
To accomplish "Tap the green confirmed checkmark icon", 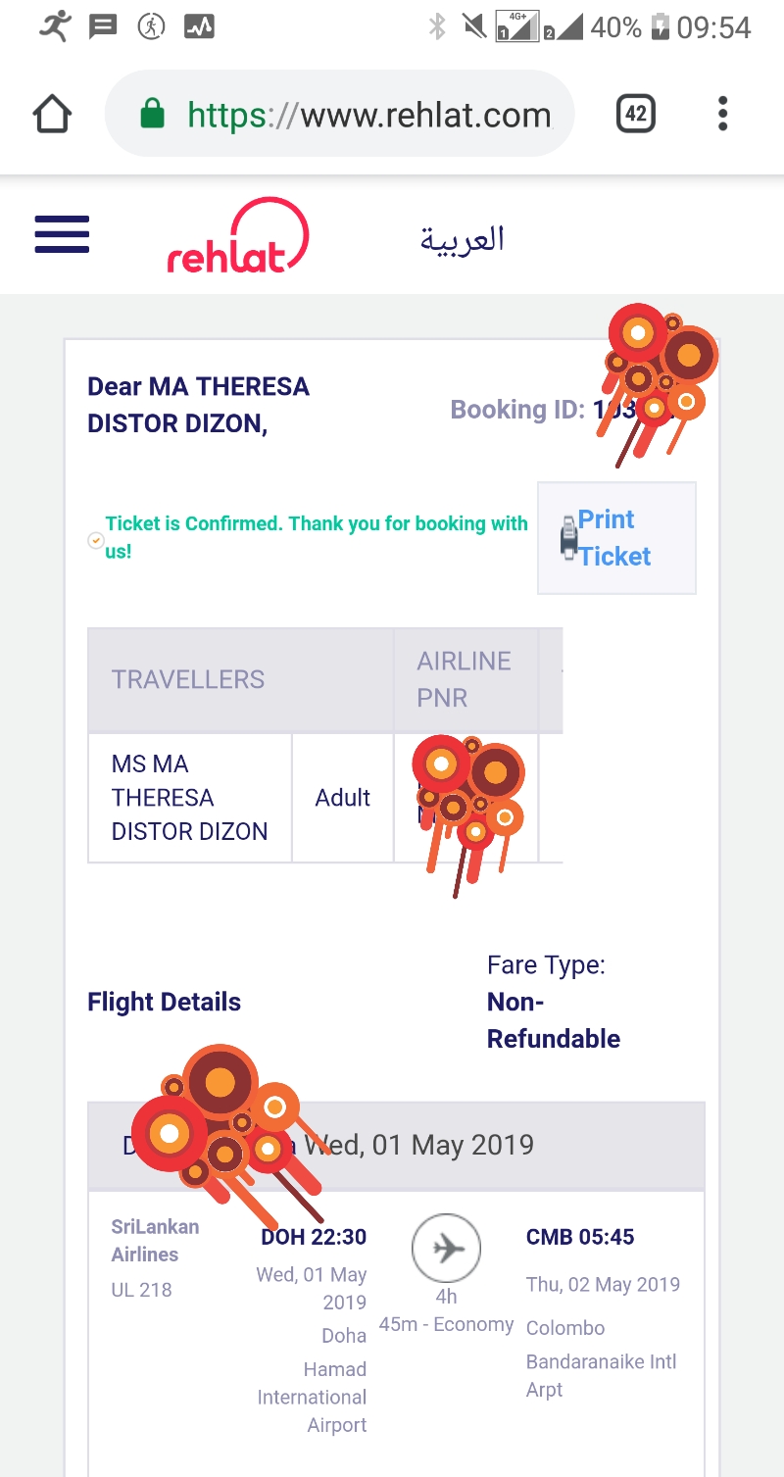I will [95, 539].
